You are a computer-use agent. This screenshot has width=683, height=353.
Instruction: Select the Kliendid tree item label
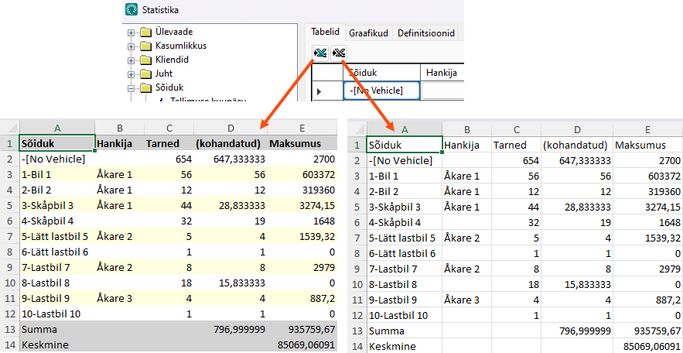pyautogui.click(x=172, y=60)
